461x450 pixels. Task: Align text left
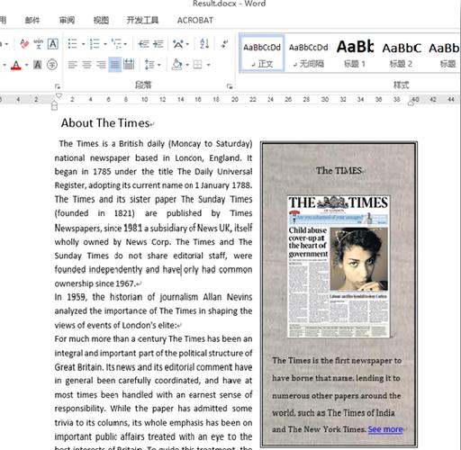pyautogui.click(x=72, y=65)
